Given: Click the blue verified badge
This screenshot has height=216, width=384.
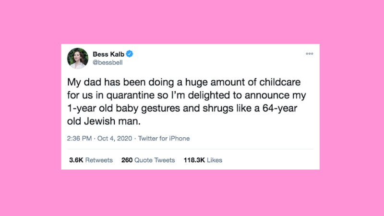Looking at the screenshot, I should (130, 54).
